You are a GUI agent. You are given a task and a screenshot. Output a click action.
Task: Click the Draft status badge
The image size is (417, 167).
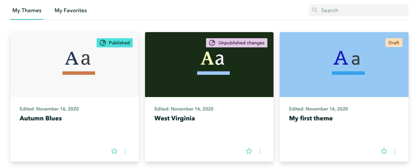[394, 43]
